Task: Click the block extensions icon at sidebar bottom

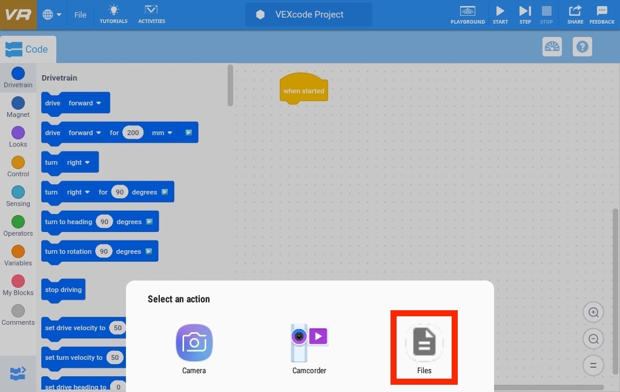Action: (x=18, y=373)
